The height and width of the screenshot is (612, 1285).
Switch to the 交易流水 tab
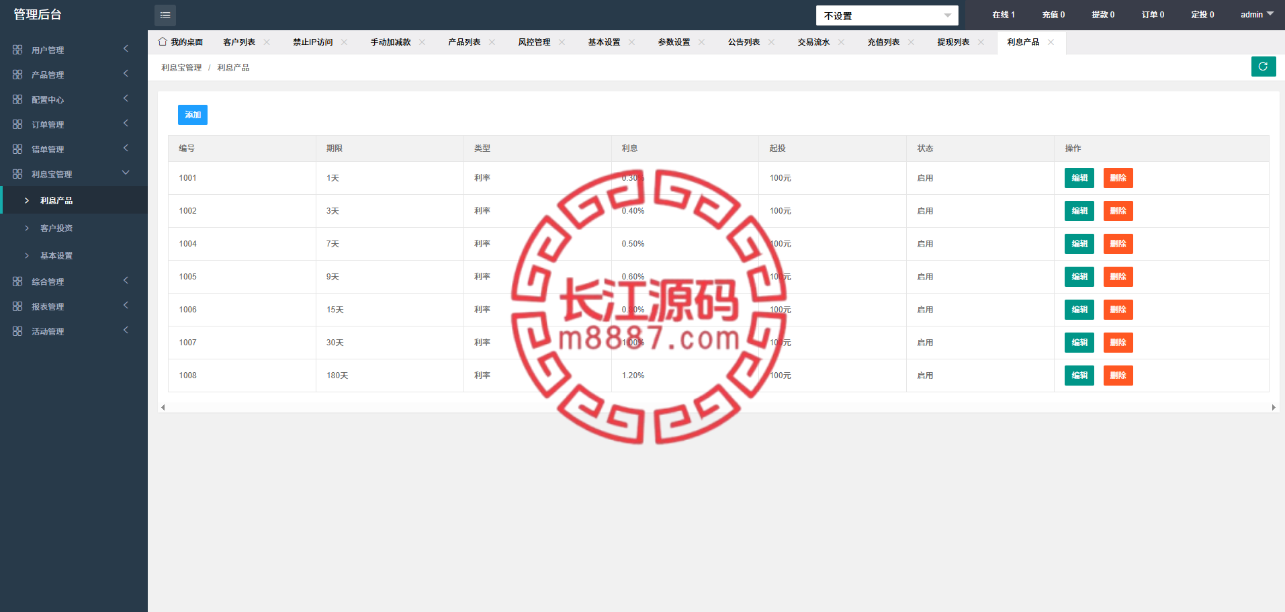pyautogui.click(x=813, y=42)
